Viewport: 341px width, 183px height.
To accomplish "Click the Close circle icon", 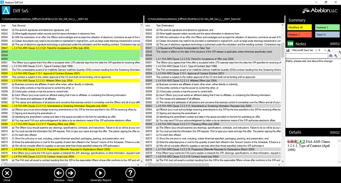I will point(7,173).
